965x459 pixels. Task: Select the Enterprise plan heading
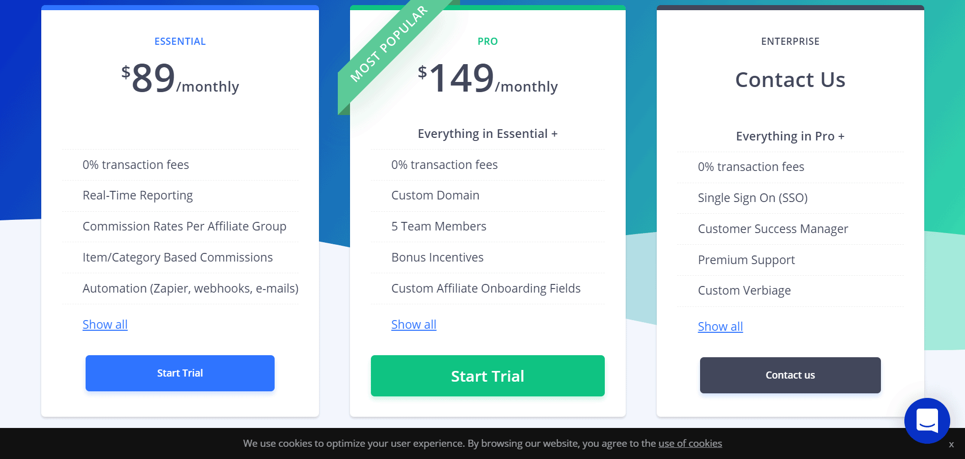pyautogui.click(x=790, y=42)
